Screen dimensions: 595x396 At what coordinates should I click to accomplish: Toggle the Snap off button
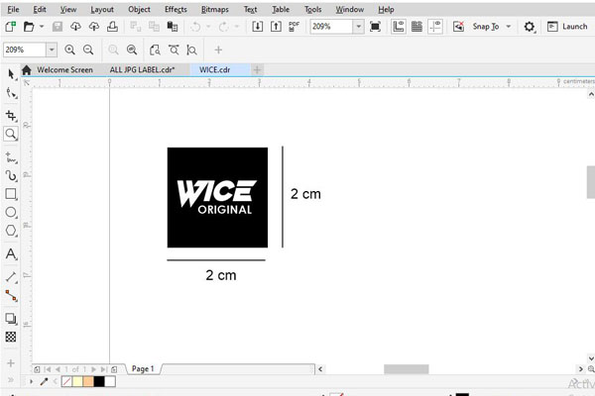pos(458,27)
